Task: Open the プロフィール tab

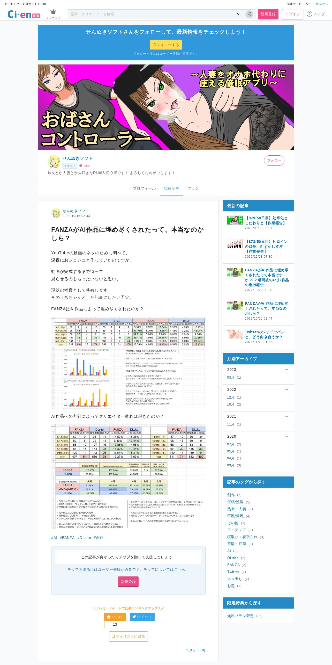Action: (144, 188)
